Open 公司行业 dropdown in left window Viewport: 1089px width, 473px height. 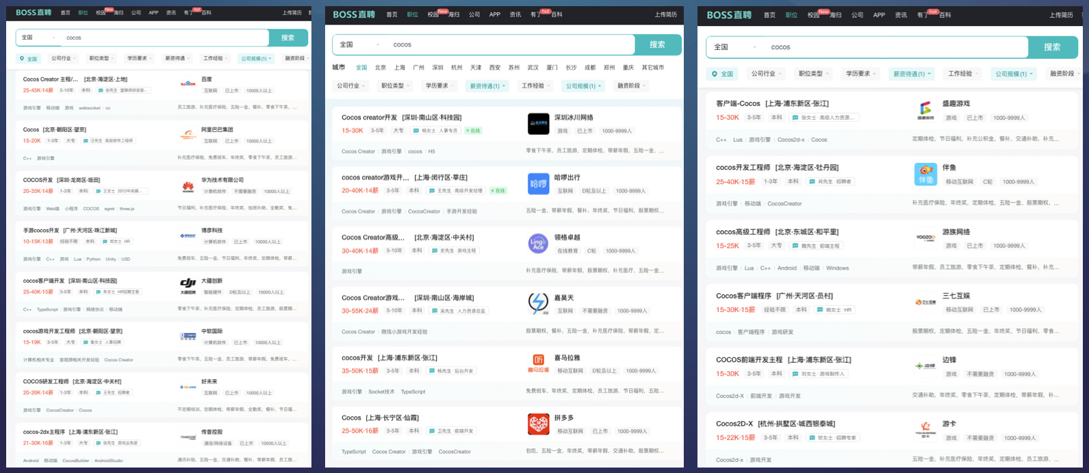click(64, 58)
